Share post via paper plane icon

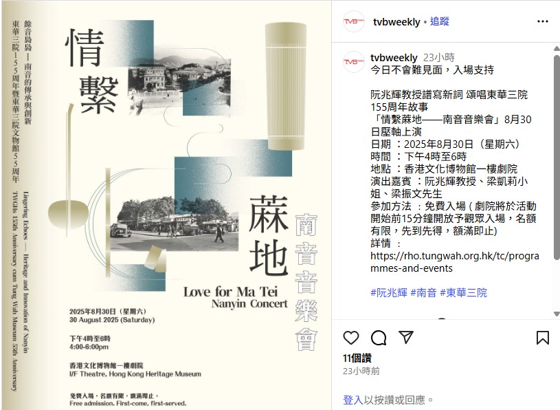406,338
